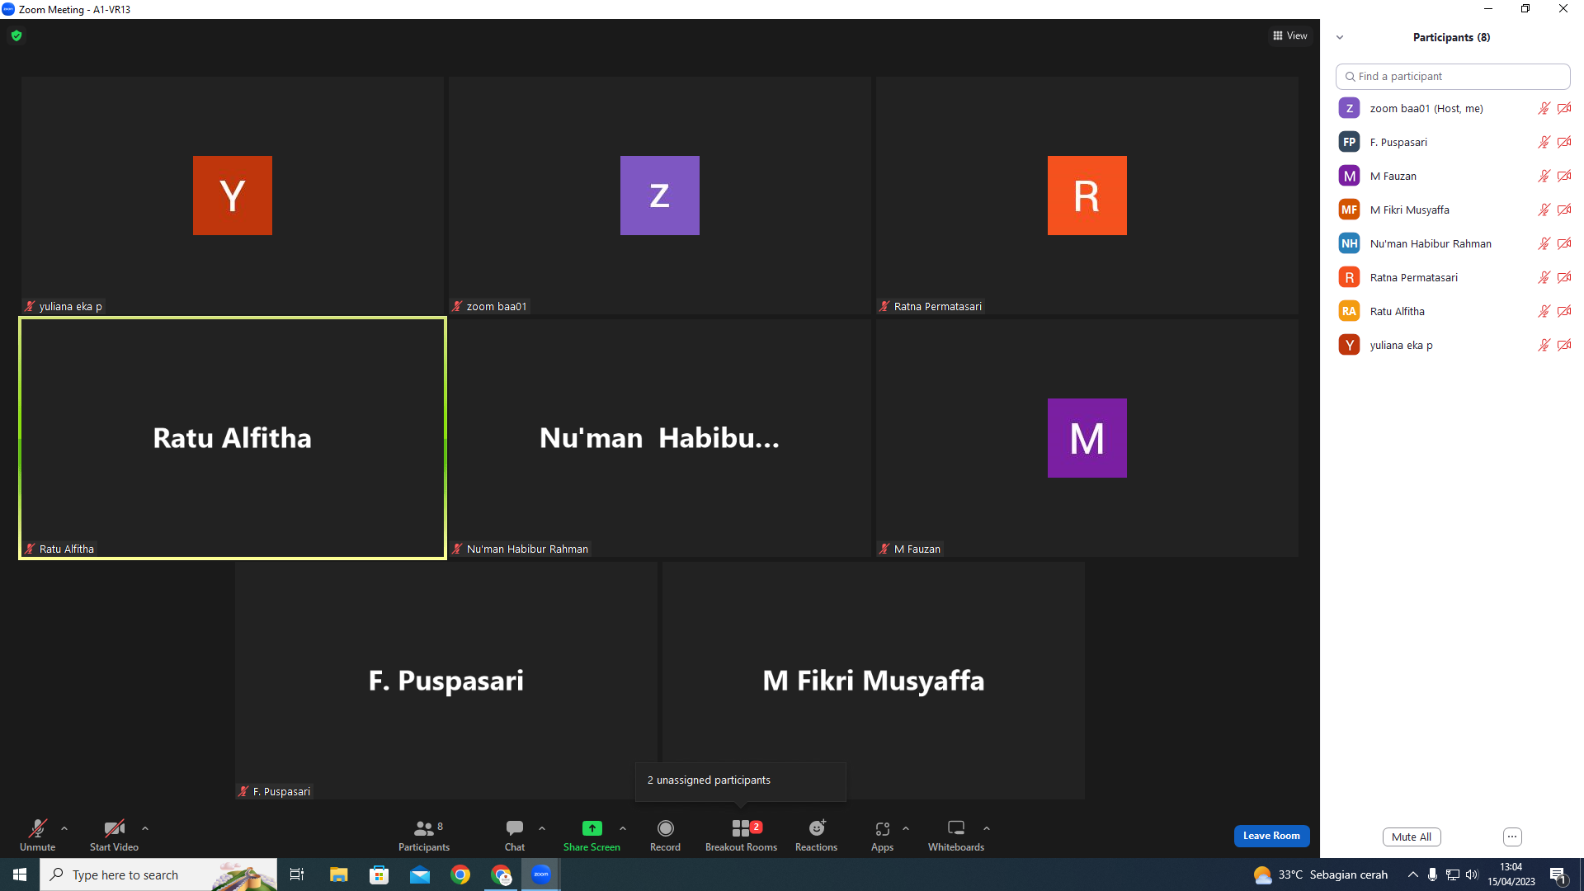
Task: Select Nu'man Habibur Rahman in participant list
Action: [x=1453, y=243]
